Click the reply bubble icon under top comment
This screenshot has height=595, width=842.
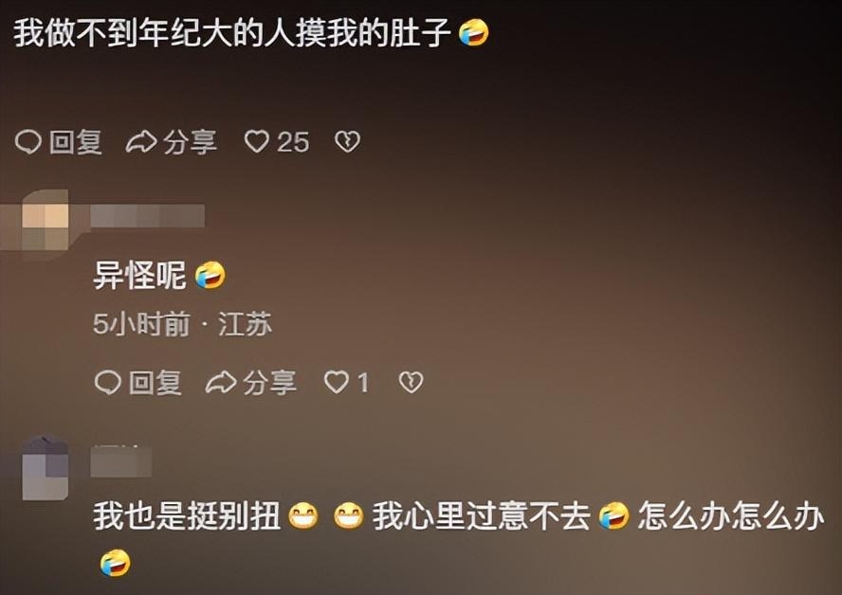(27, 142)
